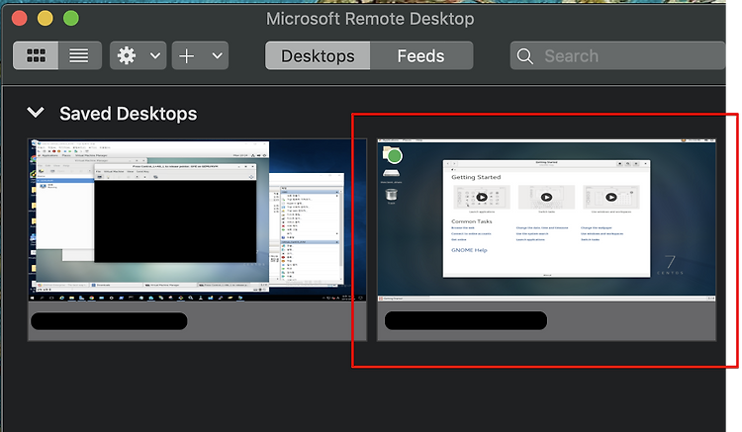Click the magnifying glass search icon

[524, 56]
